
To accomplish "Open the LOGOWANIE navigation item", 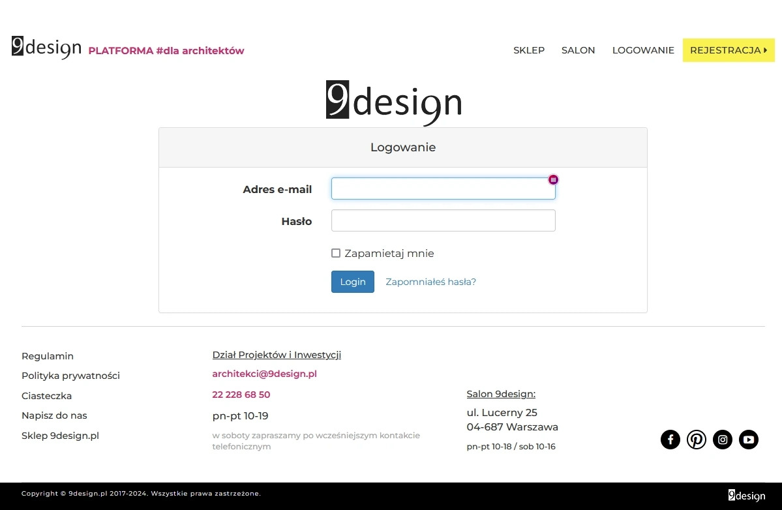I will (643, 50).
